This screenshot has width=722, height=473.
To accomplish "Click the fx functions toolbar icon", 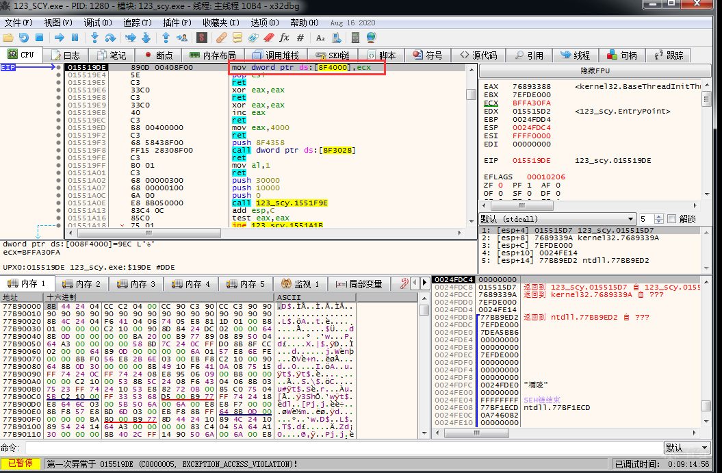I will [x=285, y=38].
